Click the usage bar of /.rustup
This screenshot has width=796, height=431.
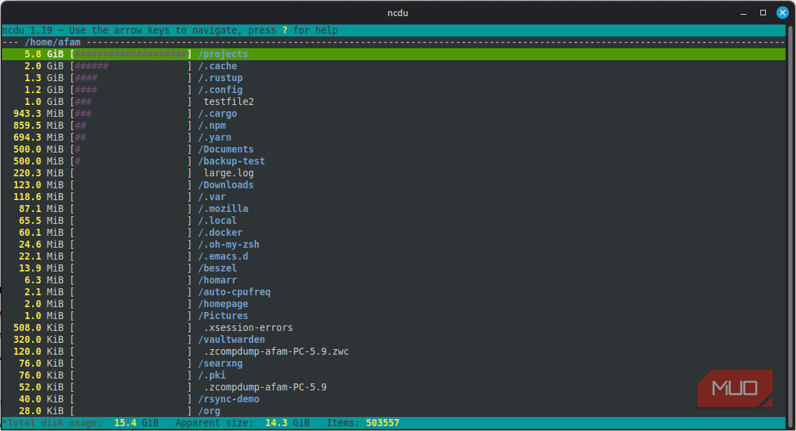point(131,78)
